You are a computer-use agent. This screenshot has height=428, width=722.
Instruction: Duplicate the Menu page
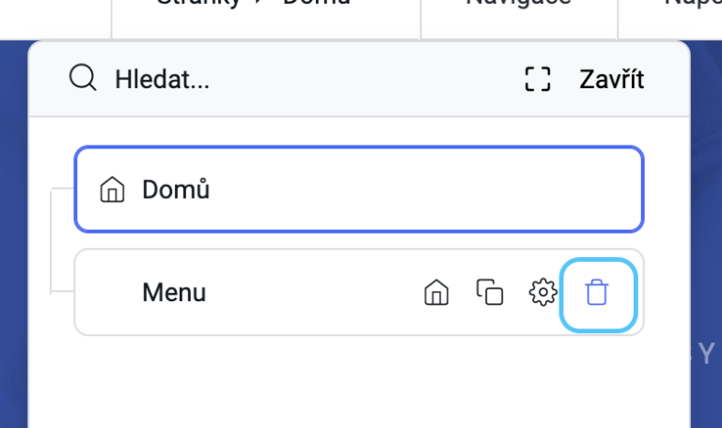tap(490, 293)
